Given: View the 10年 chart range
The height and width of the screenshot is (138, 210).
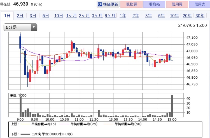Looking at the screenshot, I should pos(174,16).
